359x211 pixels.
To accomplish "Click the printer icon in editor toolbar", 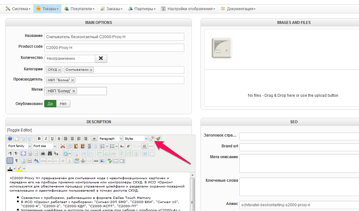I will pos(43,153).
